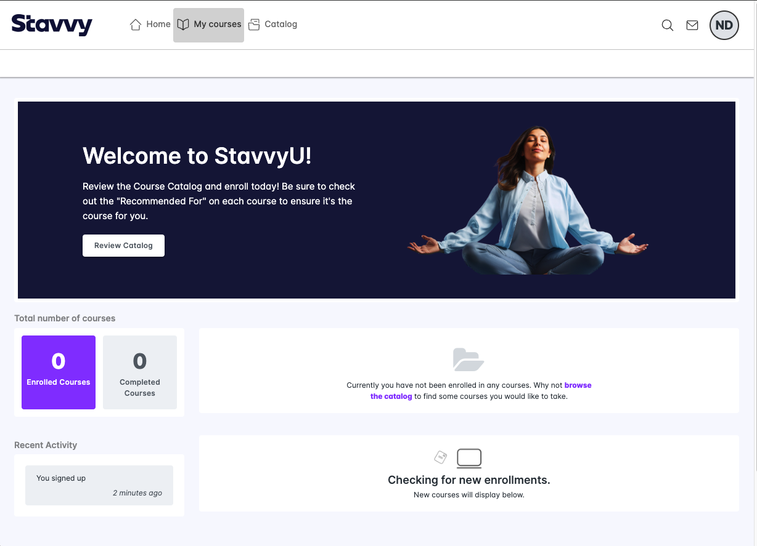The height and width of the screenshot is (546, 757).
Task: Click the Review Catalog button
Action: (123, 246)
